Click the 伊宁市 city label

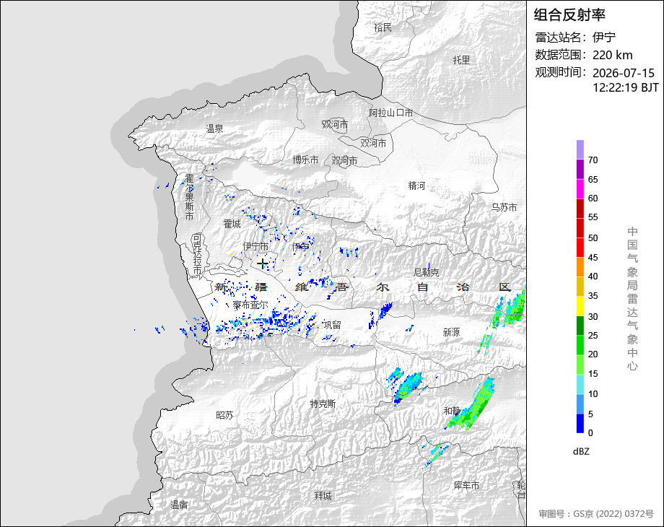(x=255, y=246)
